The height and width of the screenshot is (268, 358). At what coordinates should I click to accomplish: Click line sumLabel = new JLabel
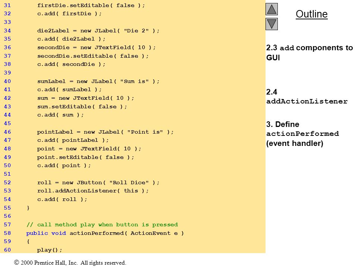98,81
